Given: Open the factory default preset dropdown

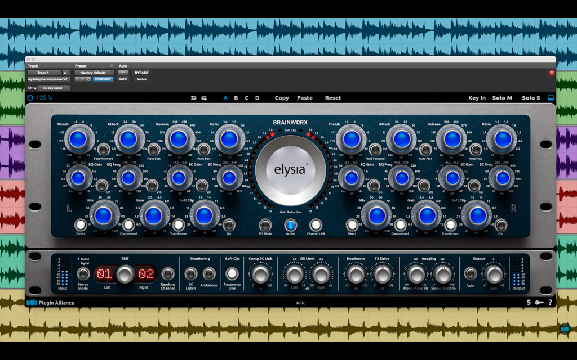Looking at the screenshot, I should click(94, 73).
